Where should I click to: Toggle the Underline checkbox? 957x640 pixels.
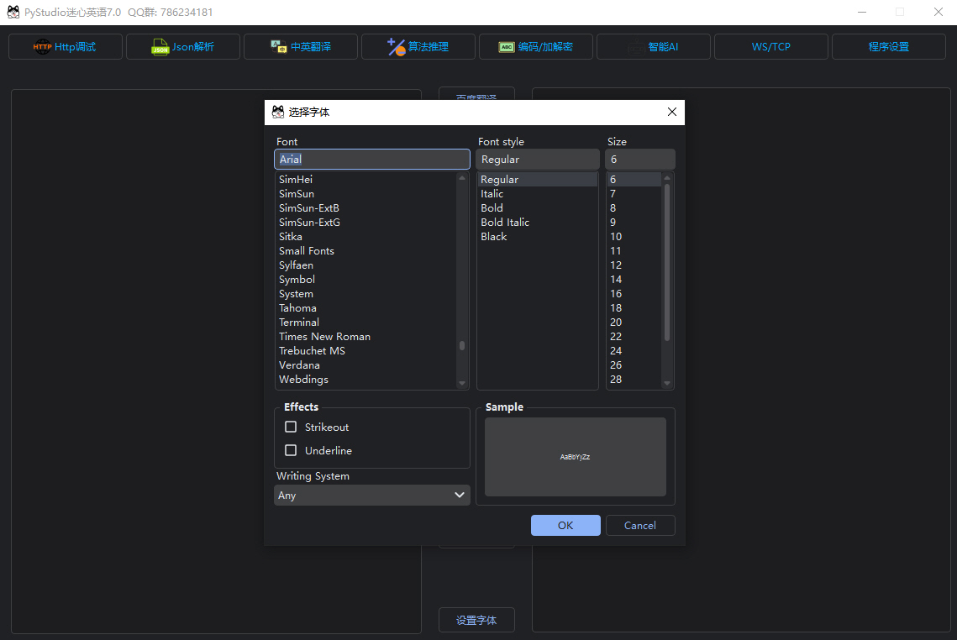point(291,450)
